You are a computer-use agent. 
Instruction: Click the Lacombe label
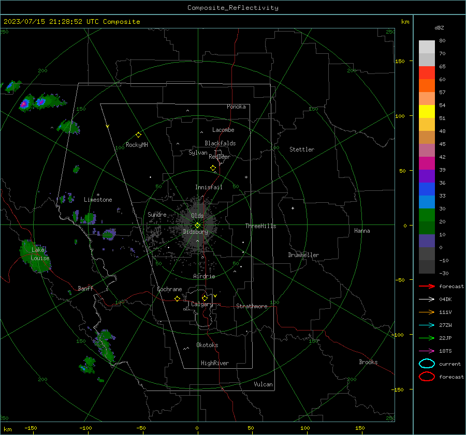click(223, 130)
